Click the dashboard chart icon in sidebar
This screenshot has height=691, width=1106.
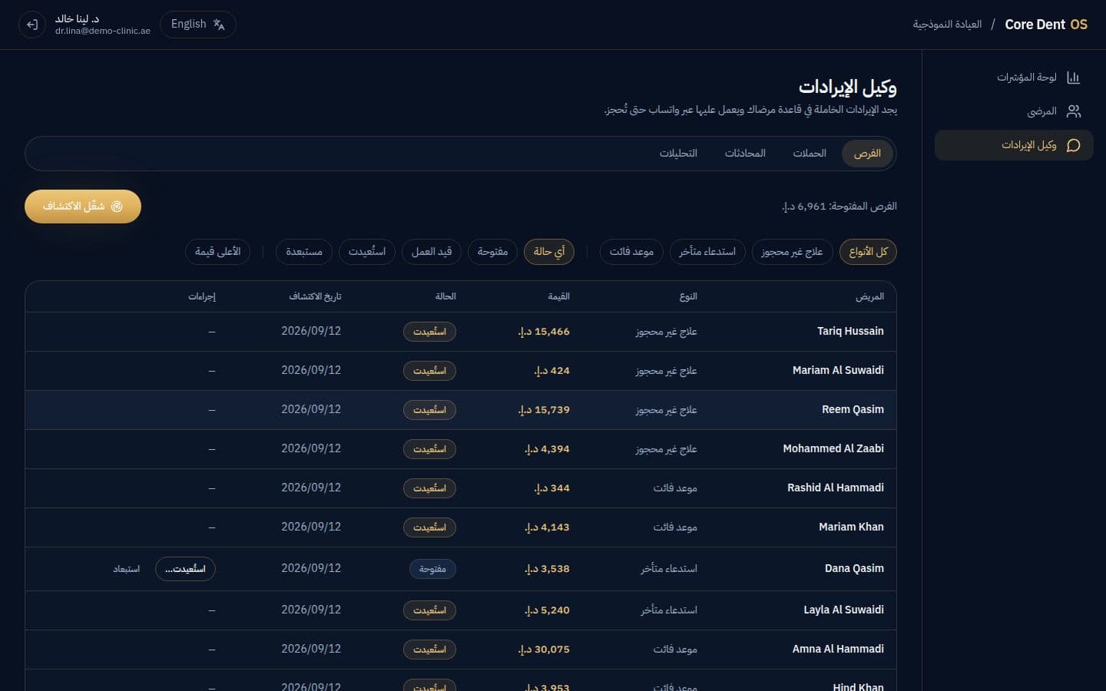pos(1074,78)
